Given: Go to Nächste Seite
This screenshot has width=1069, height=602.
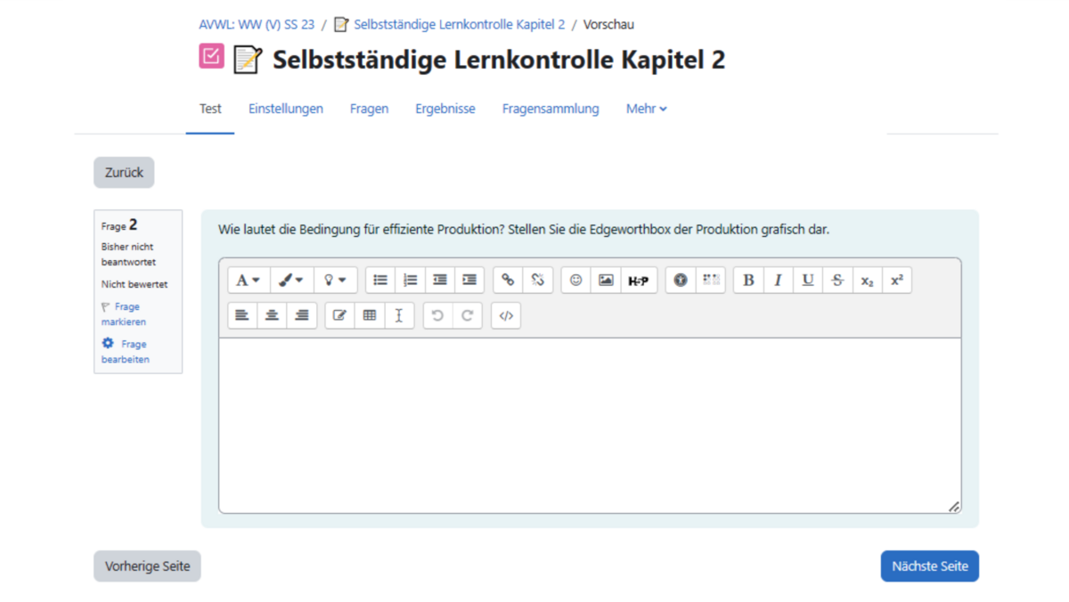Looking at the screenshot, I should click(929, 566).
